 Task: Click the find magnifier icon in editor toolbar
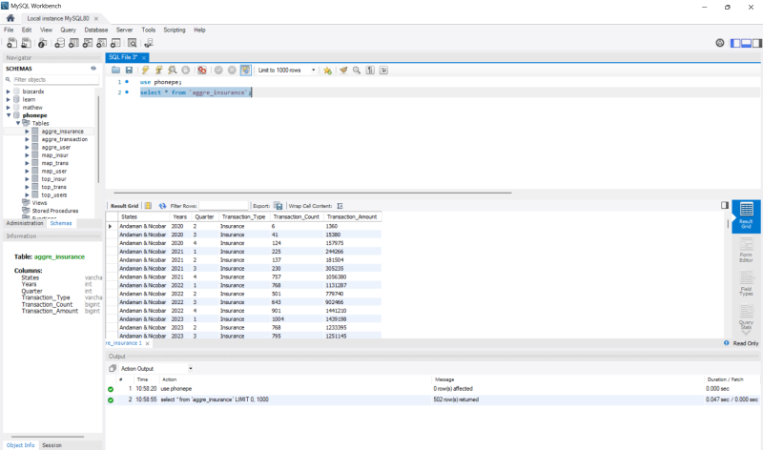coord(357,70)
